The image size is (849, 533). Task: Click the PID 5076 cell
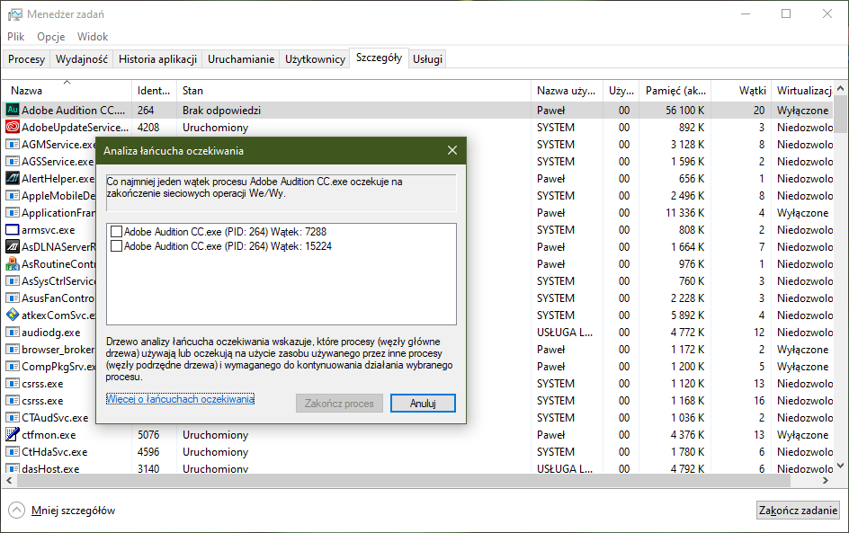[148, 434]
